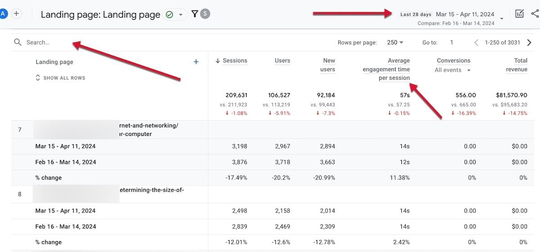Add a dimension with the blue plus icon
This screenshot has width=540, height=252.
pyautogui.click(x=196, y=62)
